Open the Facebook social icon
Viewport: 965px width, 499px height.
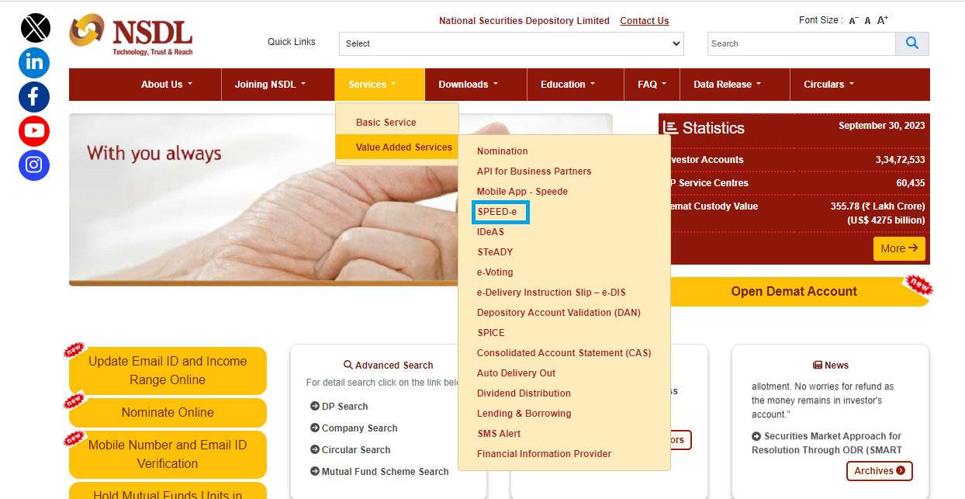34,97
